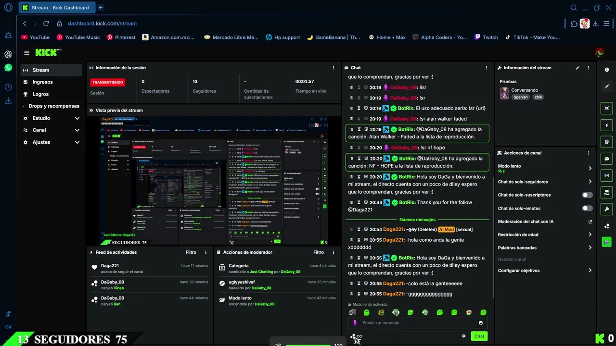Screen dimensions: 616x346
Task: Open ChatGPT in the Opera sidebar
Action: coord(8,54)
